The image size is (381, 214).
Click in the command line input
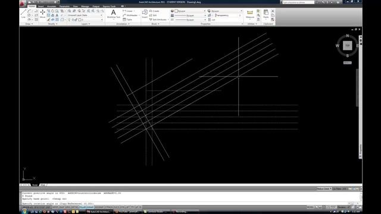coord(185,203)
